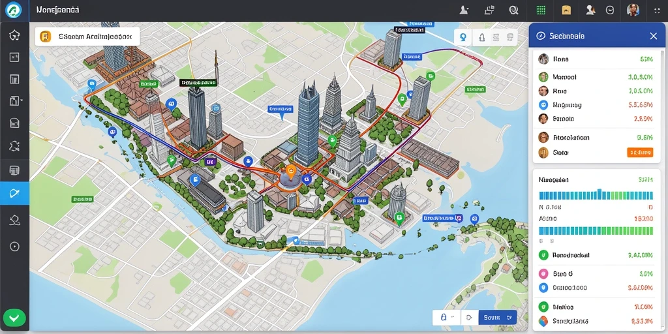Open the dropdown arrow on blue Soura button
The image size is (668, 334).
(509, 318)
